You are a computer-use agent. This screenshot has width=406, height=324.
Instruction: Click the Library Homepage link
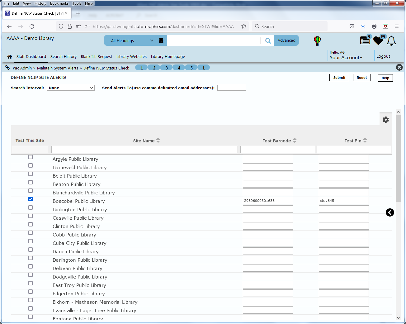[x=168, y=57]
